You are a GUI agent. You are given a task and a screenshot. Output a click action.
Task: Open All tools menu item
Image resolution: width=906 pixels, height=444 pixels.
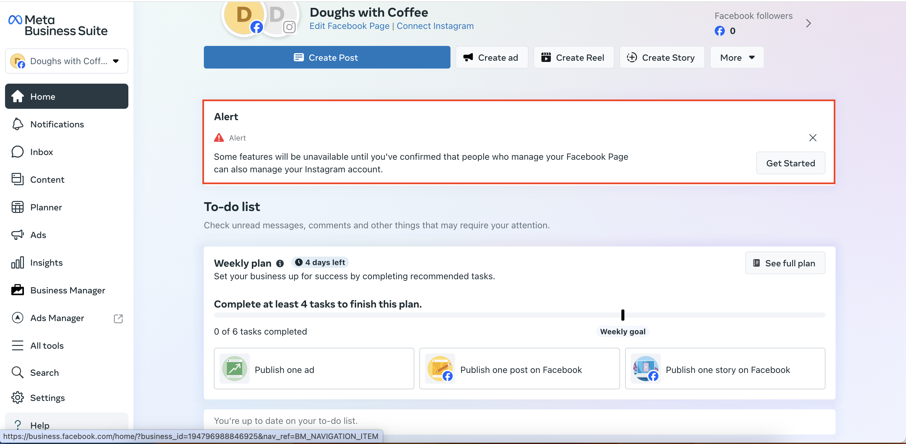(x=47, y=346)
